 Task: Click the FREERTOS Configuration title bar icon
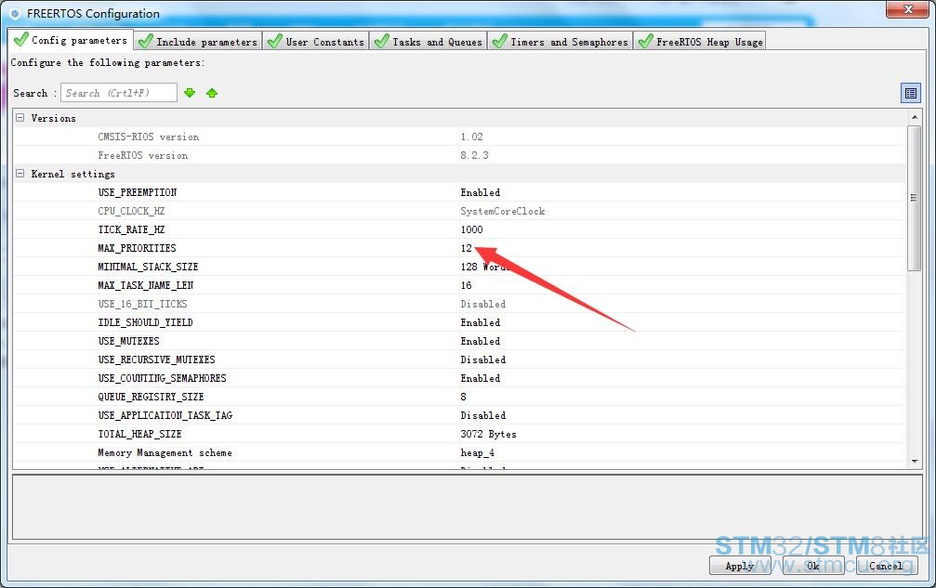point(16,13)
